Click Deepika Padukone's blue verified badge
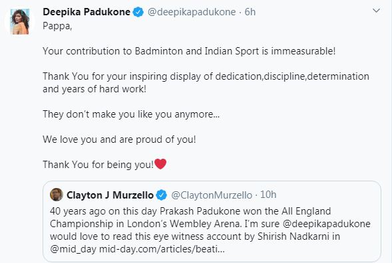 tap(138, 12)
